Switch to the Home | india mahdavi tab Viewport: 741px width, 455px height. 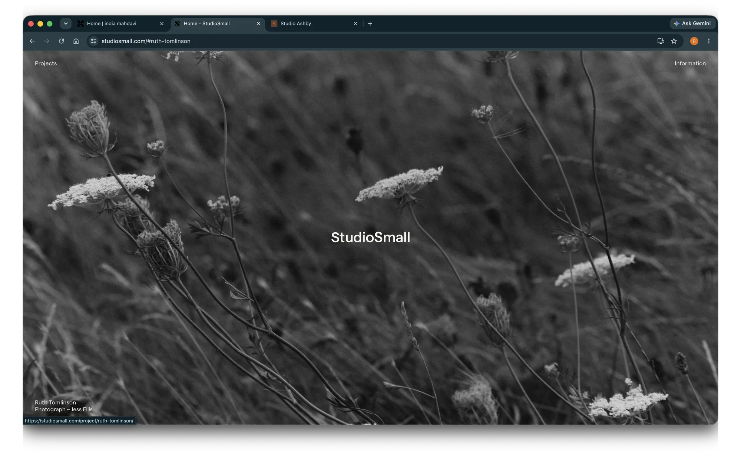tap(120, 24)
